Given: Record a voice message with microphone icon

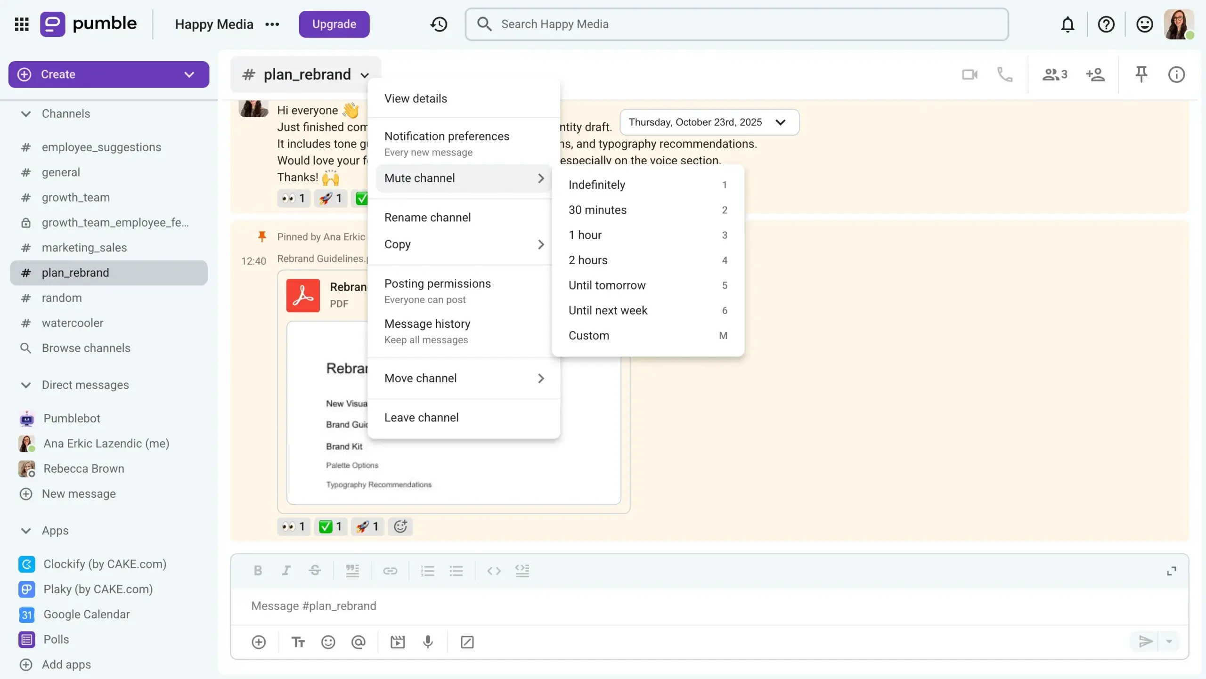Looking at the screenshot, I should coord(428,642).
